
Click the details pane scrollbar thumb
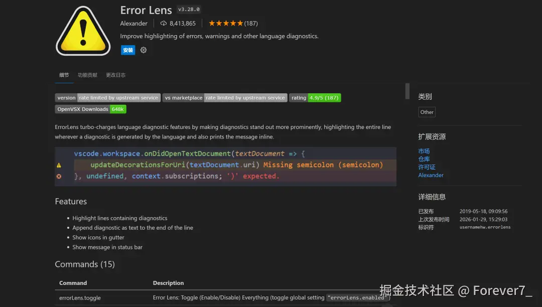pos(407,91)
